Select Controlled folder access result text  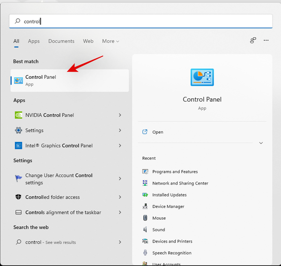[x=52, y=197]
